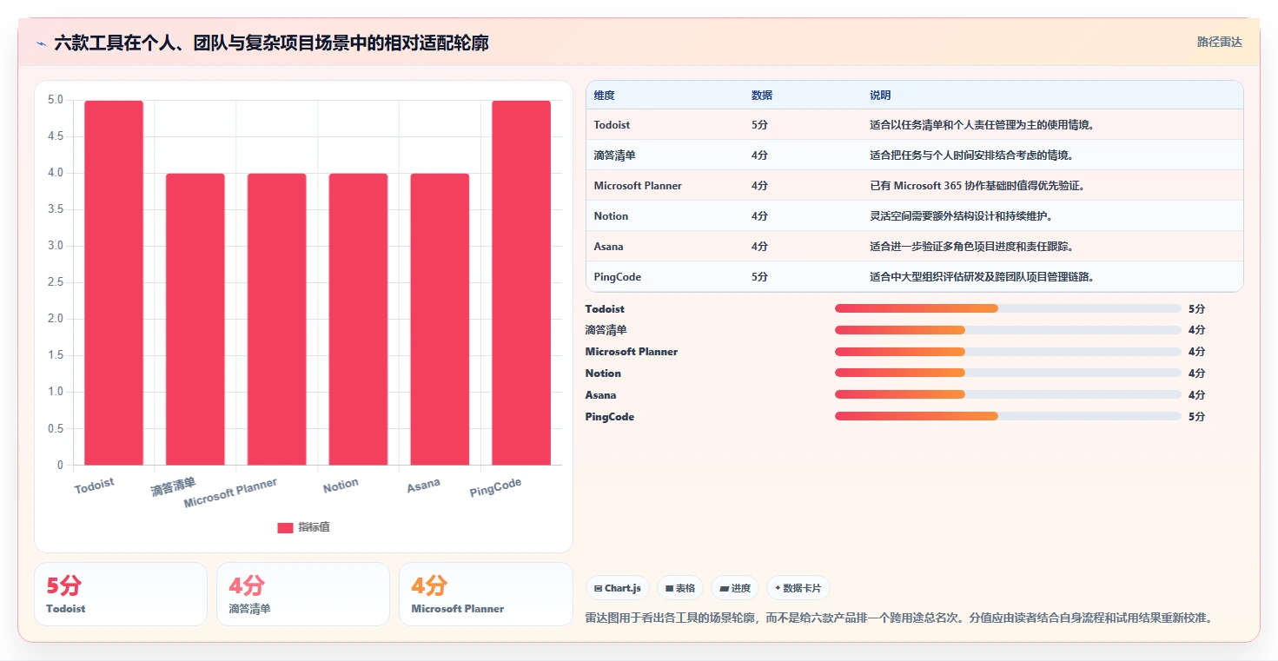The height and width of the screenshot is (661, 1278).
Task: Click the 4分 滴答清单 data card
Action: [x=303, y=594]
